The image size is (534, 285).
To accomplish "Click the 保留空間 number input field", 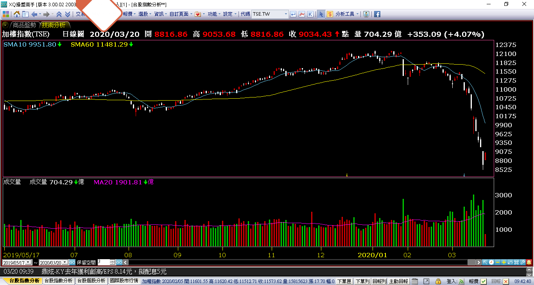I will (104, 262).
